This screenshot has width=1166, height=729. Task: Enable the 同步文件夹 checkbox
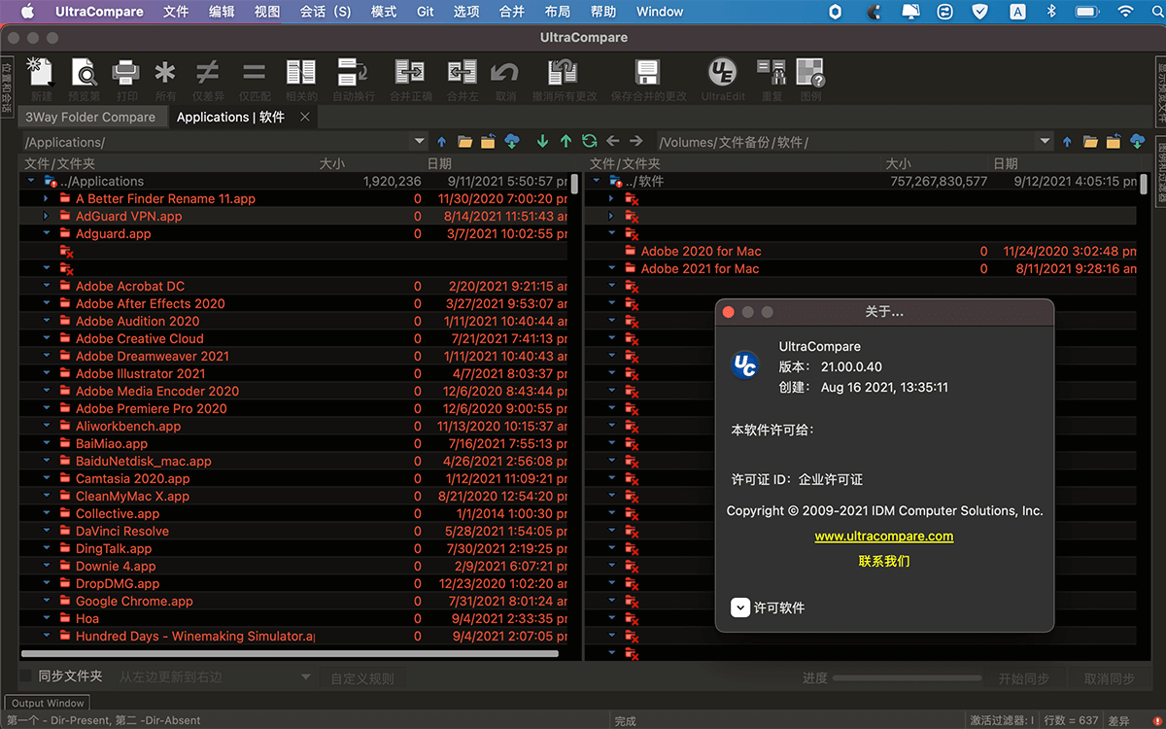pos(26,677)
